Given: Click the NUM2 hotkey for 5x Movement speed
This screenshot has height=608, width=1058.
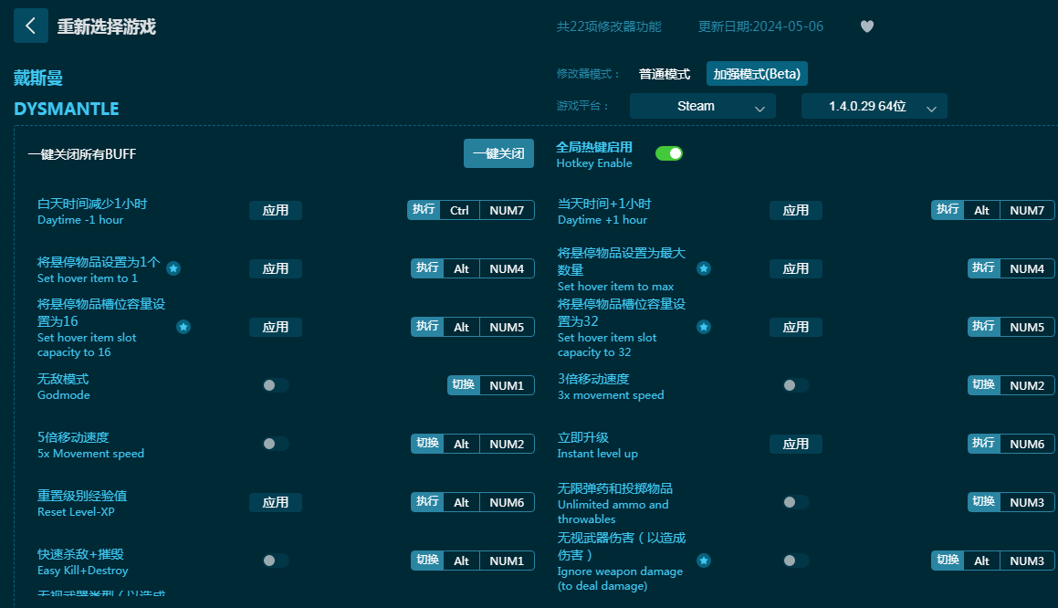Looking at the screenshot, I should tap(507, 444).
